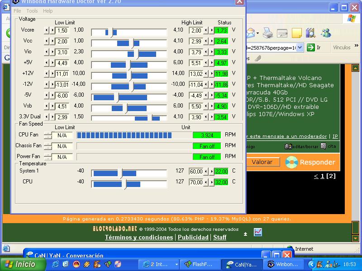362x271 pixels.
Task: Click the CPU Fan low limit spinner
Action: click(x=48, y=135)
